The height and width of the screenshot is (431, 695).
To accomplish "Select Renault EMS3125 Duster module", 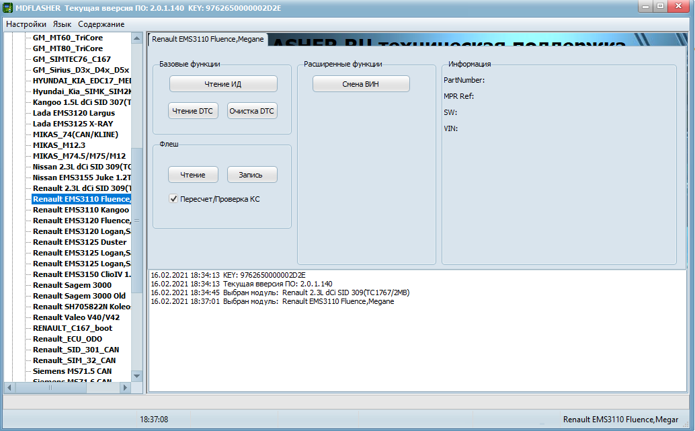I will [80, 242].
